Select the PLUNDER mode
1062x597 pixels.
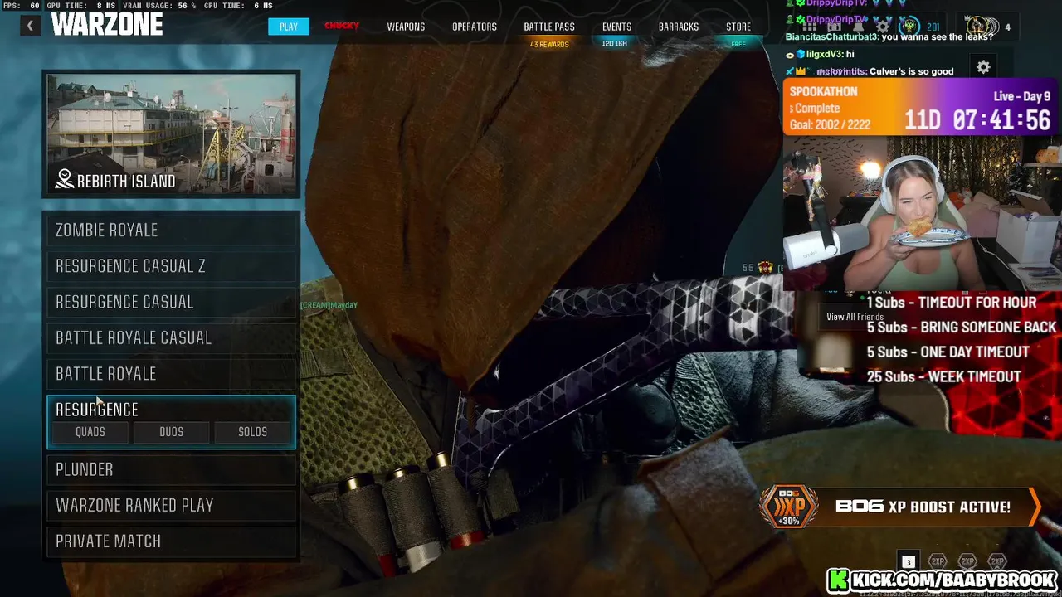(x=172, y=469)
